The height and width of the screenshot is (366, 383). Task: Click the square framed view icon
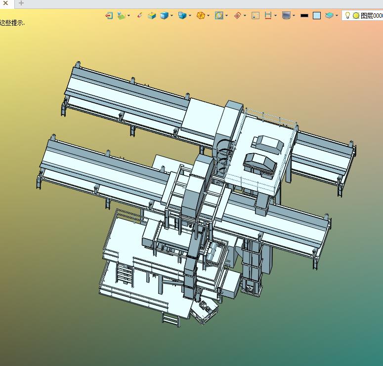tap(219, 15)
